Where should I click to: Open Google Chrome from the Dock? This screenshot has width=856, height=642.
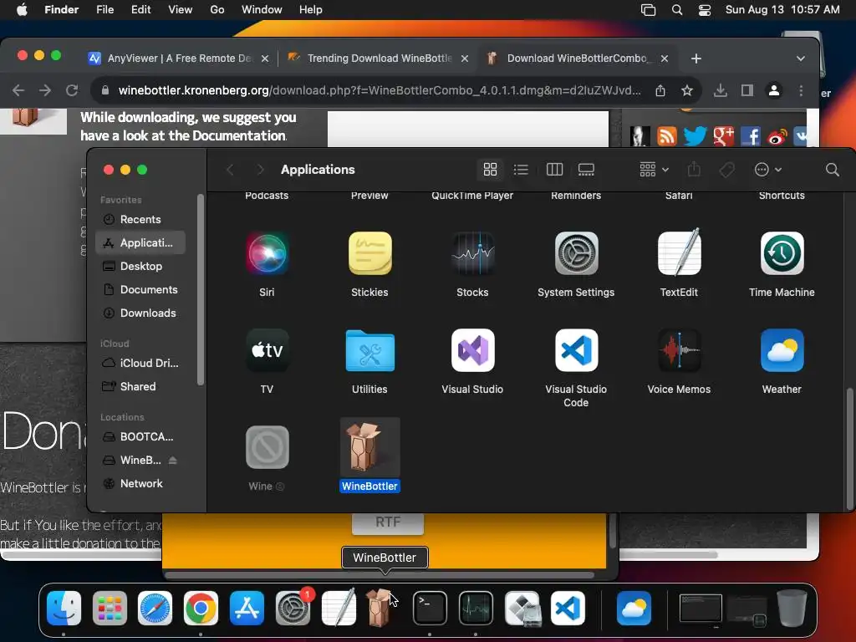(x=201, y=609)
